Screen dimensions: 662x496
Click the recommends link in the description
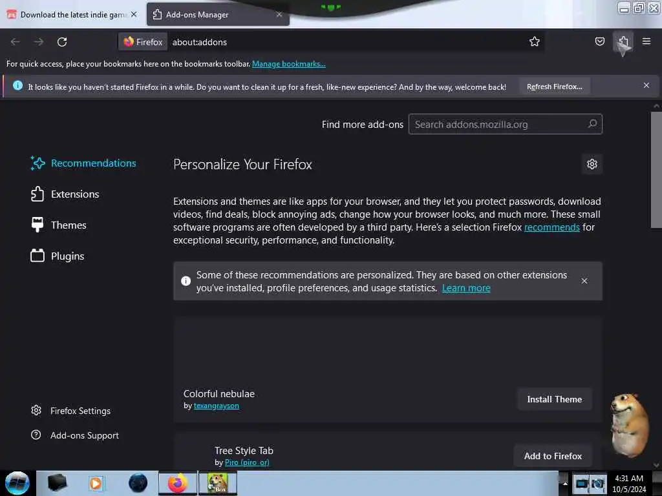(552, 227)
